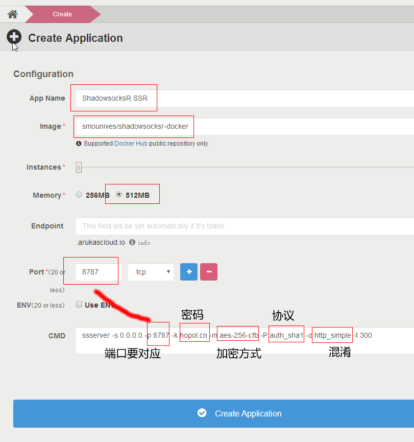Click the ENV(20 or less) label
Image resolution: width=414 pixels, height=442 pixels.
point(40,305)
